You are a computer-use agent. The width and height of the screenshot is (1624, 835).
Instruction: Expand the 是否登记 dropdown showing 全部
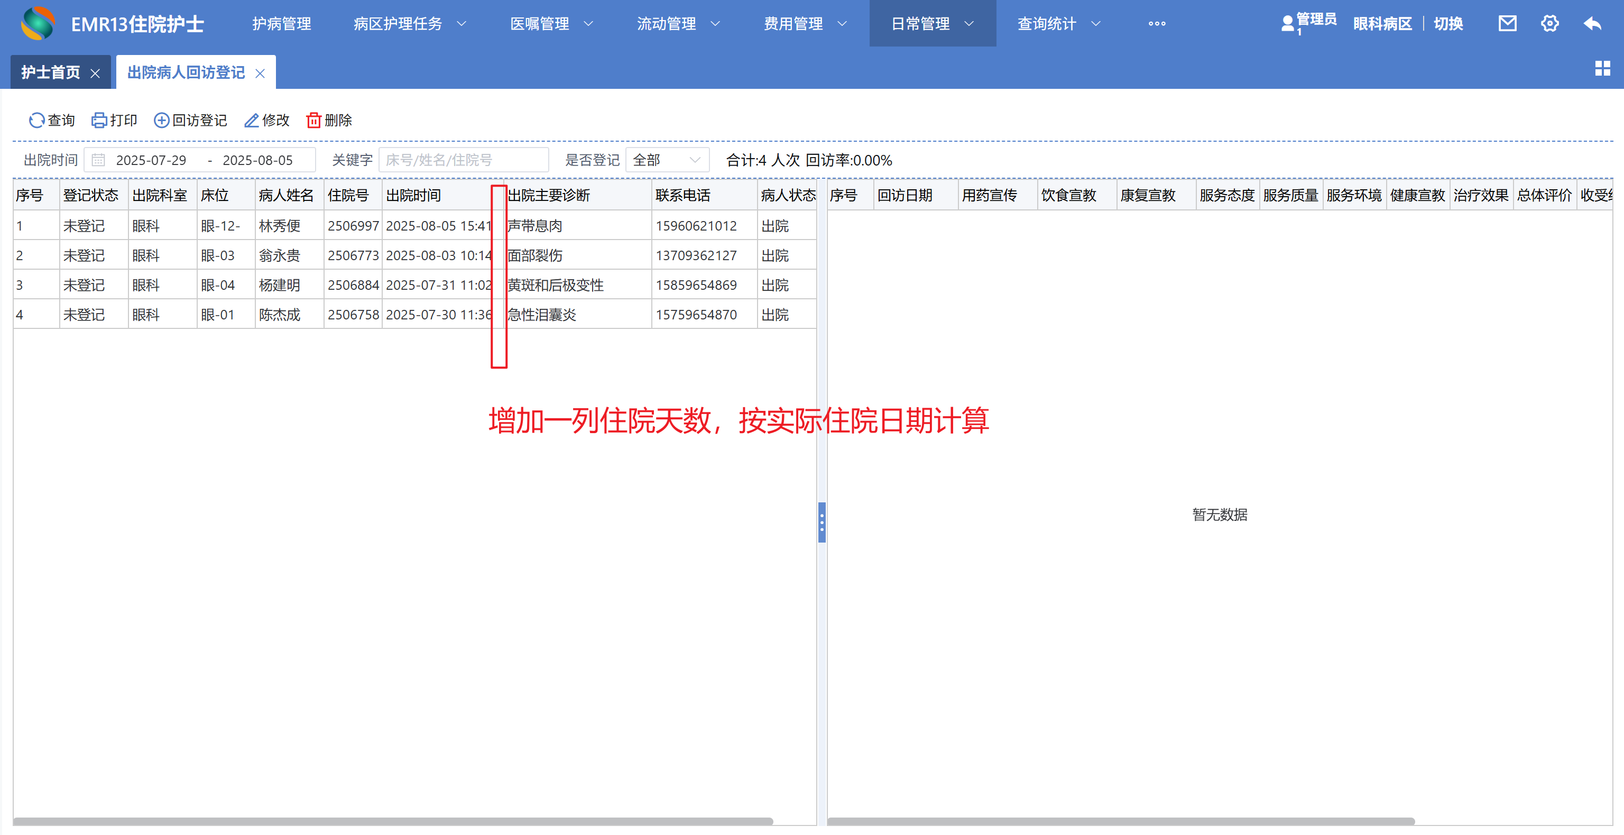(x=667, y=160)
